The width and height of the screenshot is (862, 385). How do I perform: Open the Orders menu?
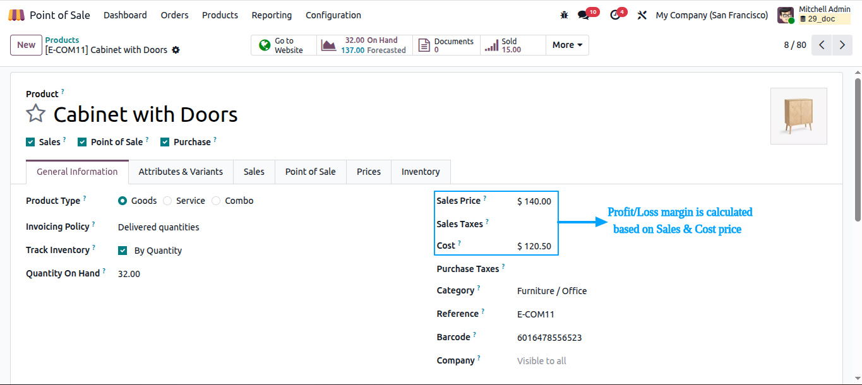[x=174, y=15]
